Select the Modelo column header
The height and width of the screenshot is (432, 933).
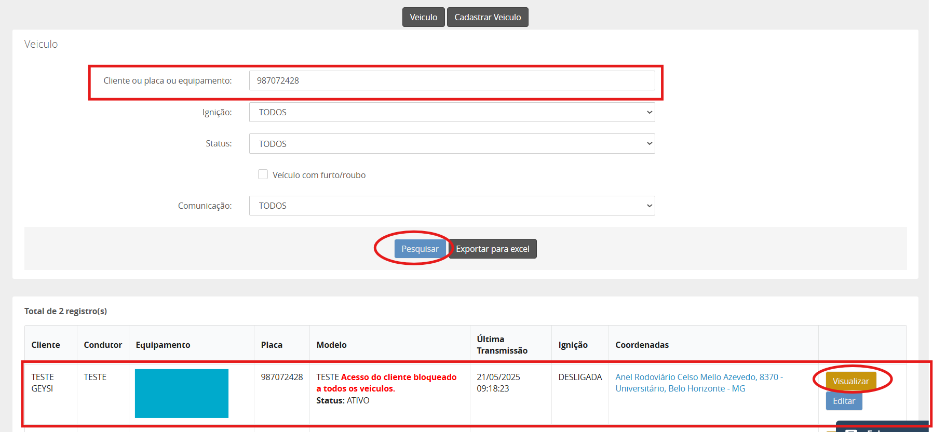[x=331, y=345]
